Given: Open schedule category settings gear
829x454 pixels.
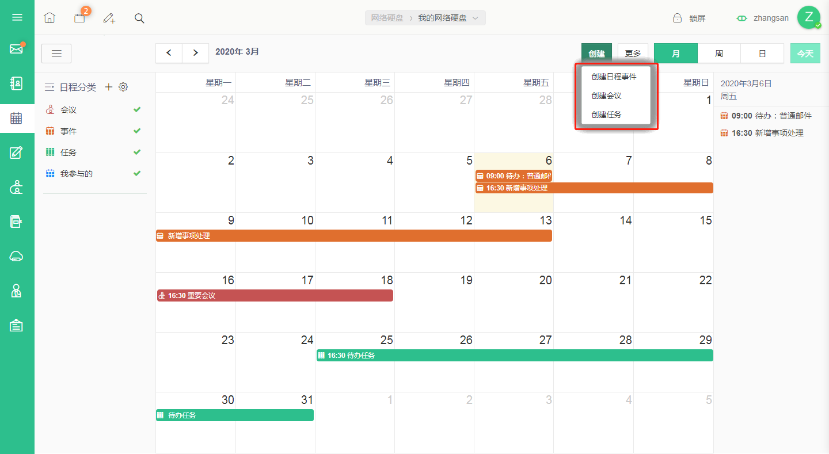Looking at the screenshot, I should [x=123, y=87].
